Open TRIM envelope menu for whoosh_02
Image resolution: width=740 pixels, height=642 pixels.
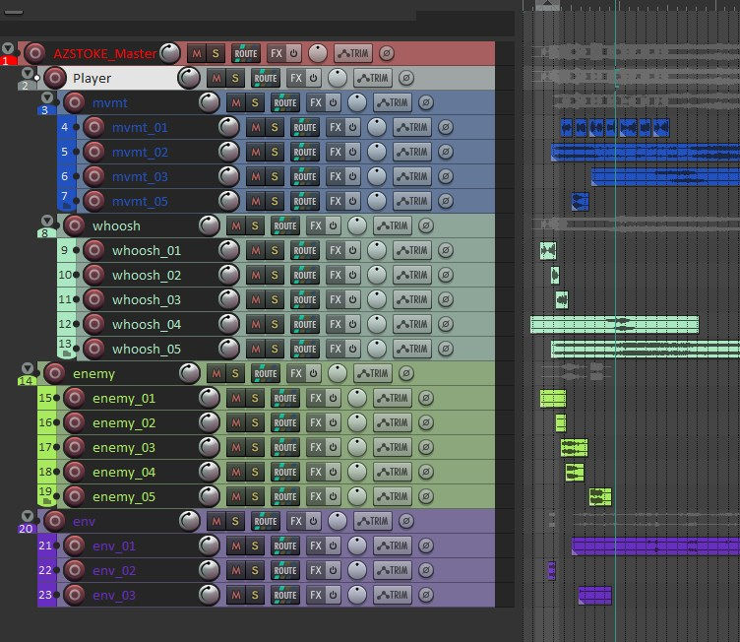tap(412, 275)
